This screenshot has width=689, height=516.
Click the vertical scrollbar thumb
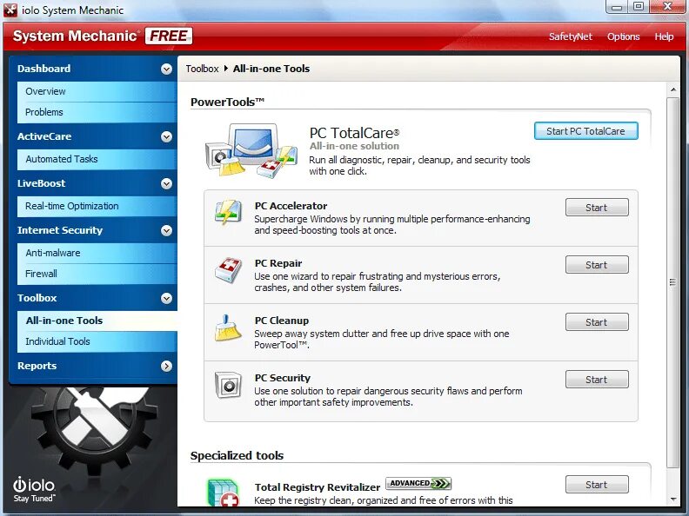click(672, 282)
